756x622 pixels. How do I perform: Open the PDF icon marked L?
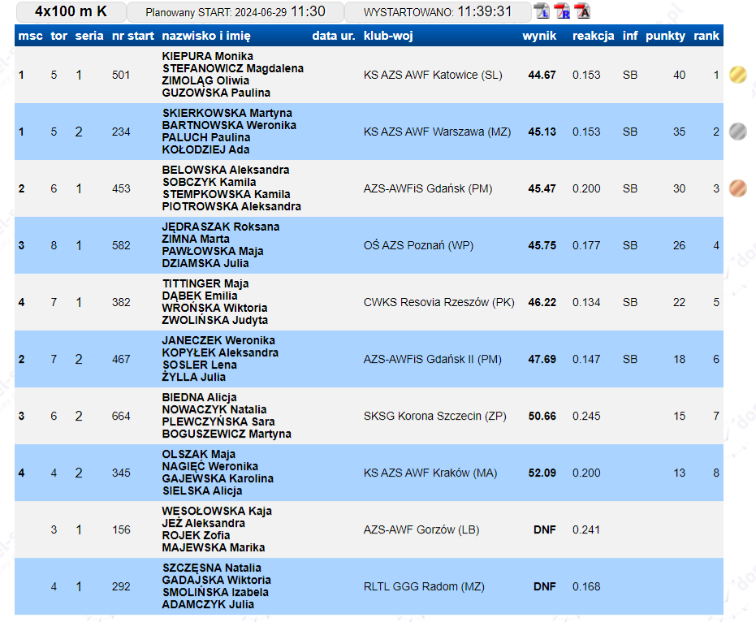click(x=542, y=11)
